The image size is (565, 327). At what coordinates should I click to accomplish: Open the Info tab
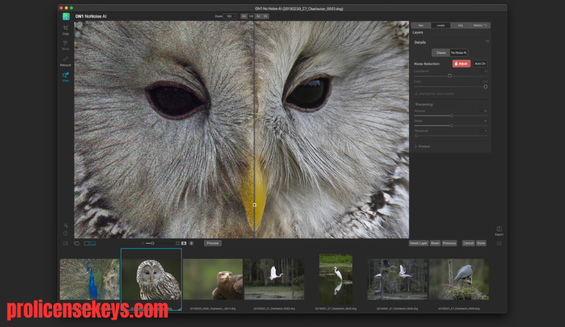460,25
